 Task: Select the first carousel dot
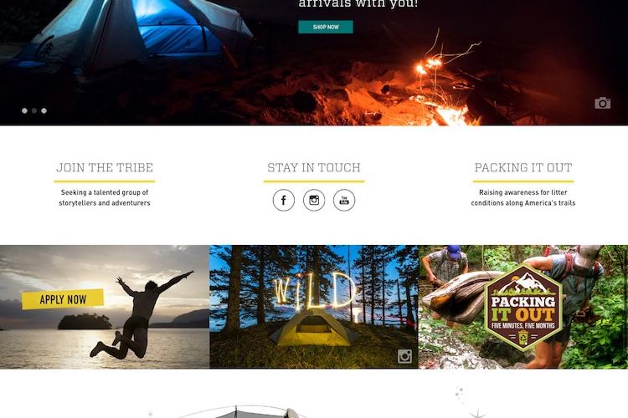click(24, 111)
